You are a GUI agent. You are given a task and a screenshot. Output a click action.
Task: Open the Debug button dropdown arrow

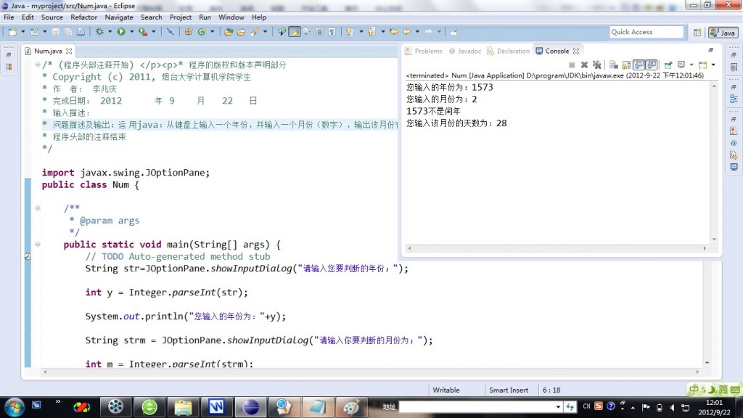(x=110, y=32)
